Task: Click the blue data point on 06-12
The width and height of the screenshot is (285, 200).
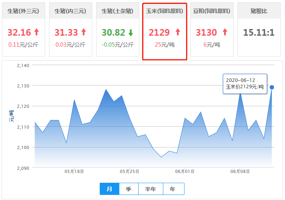Action: 272,87
